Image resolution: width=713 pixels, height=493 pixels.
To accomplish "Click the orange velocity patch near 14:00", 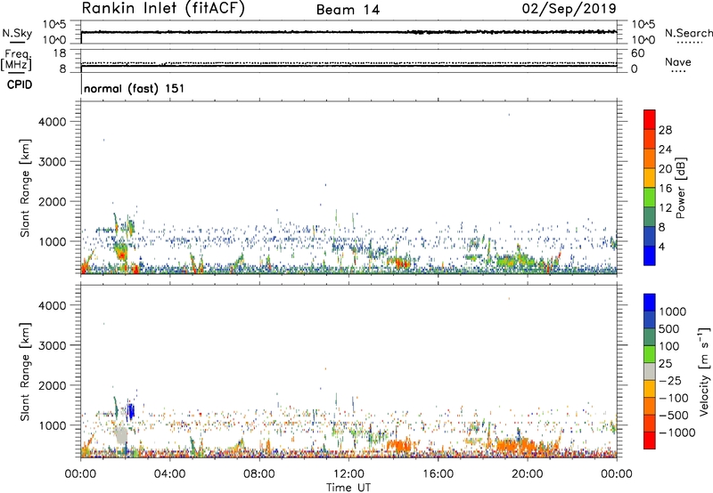I will coord(398,445).
